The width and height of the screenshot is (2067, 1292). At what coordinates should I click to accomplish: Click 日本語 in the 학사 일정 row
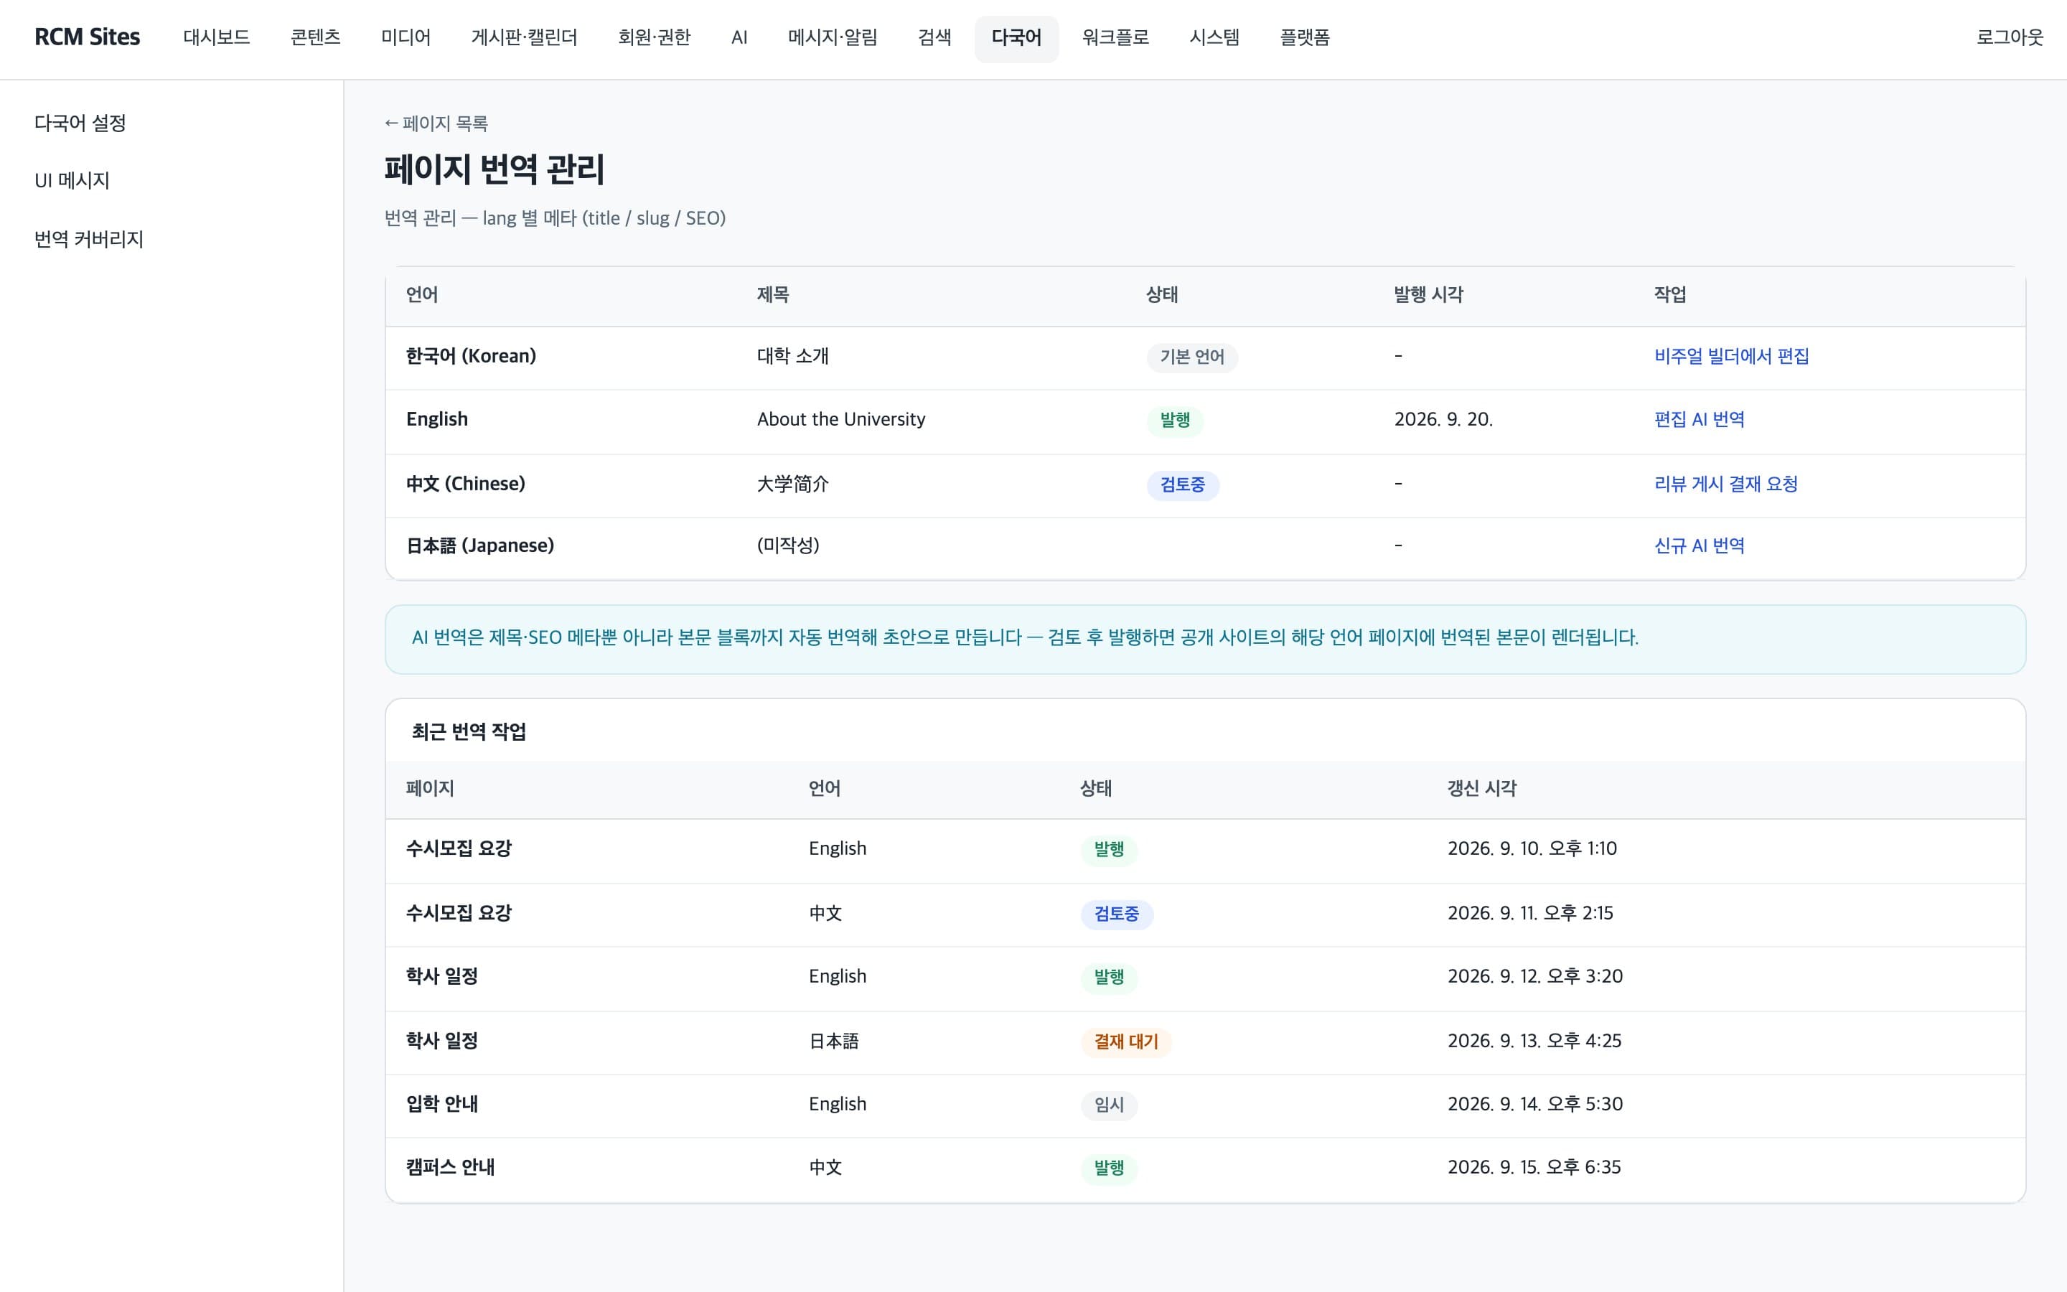point(834,1041)
